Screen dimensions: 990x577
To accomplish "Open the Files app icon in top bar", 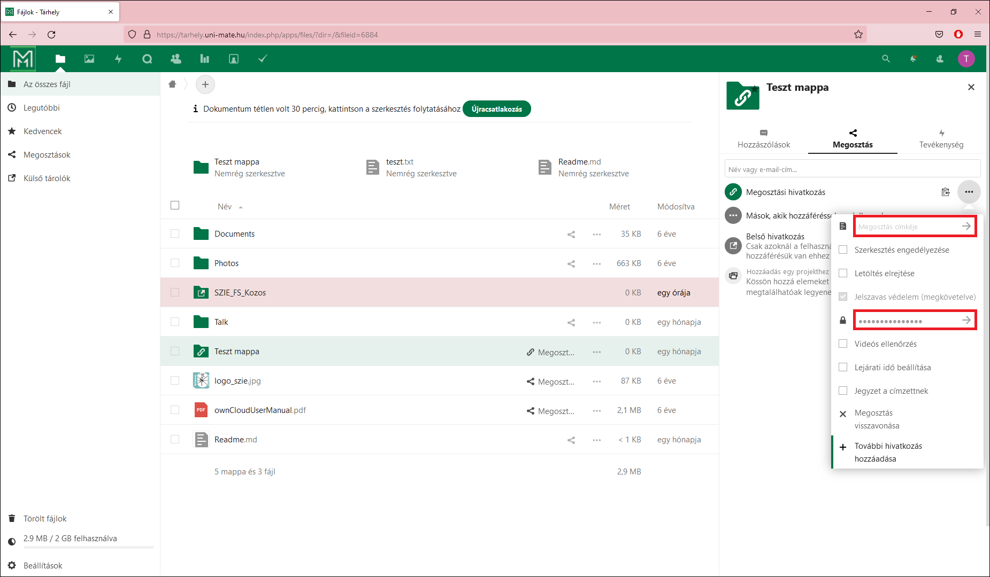I will (x=60, y=59).
